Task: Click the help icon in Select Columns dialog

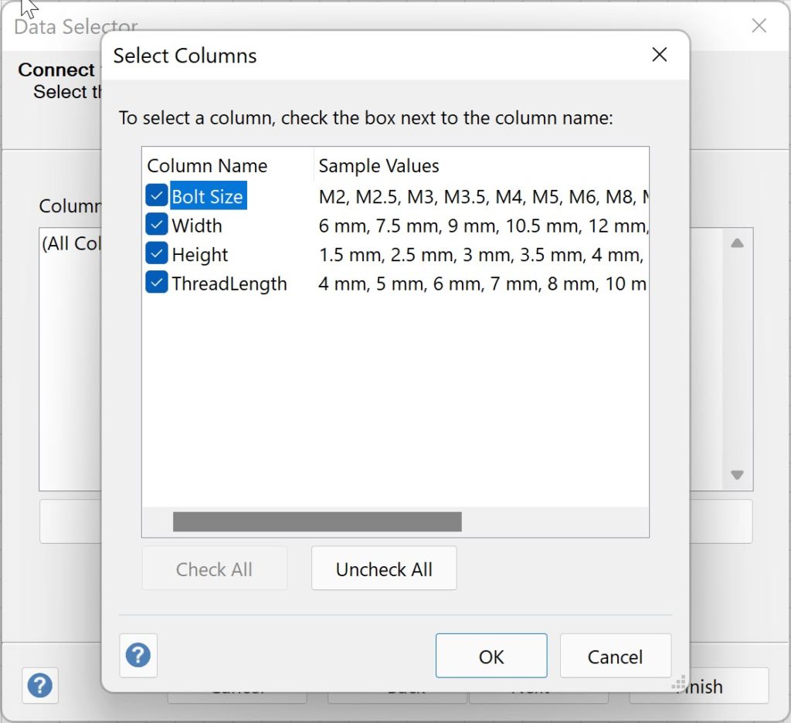Action: (138, 656)
